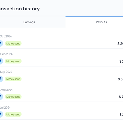This screenshot has height=120, width=123.
Task: Click Money sent badge under Aug 2024
Action: coord(13,97)
